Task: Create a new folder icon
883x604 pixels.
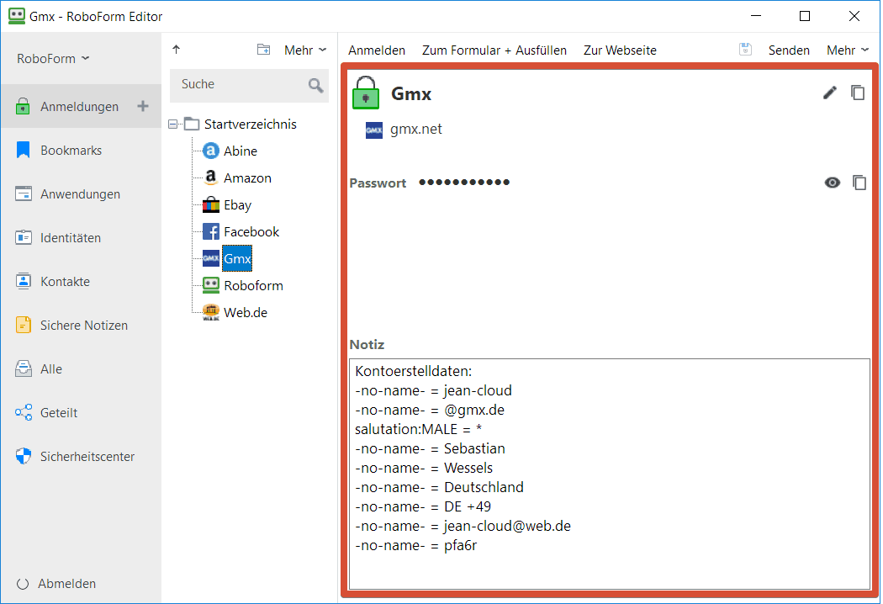Action: [263, 50]
